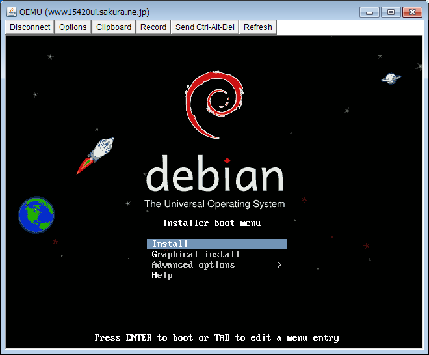This screenshot has width=429, height=355.
Task: Click 'The Universal Operating System' tagline
Action: point(214,204)
